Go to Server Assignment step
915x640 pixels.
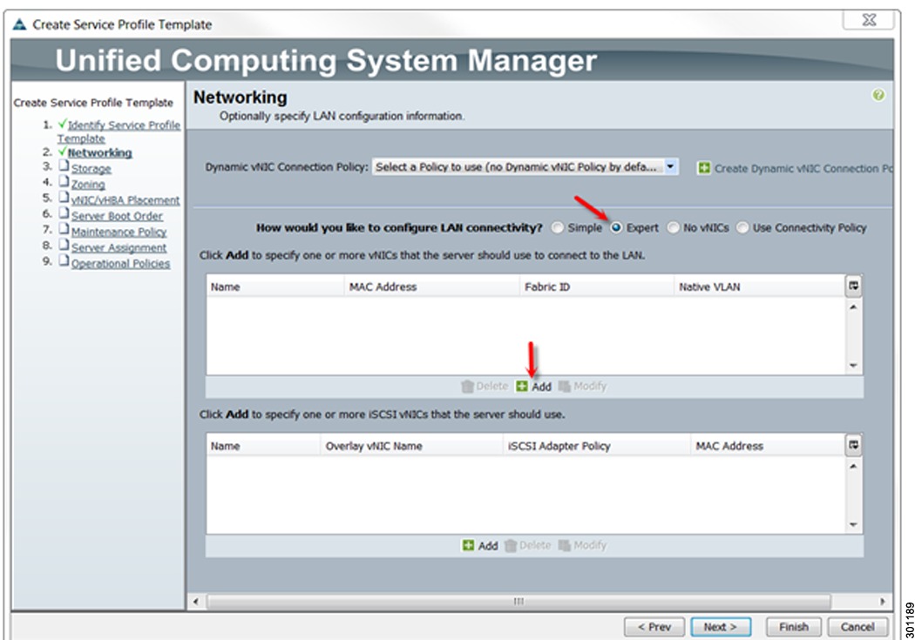tap(119, 247)
